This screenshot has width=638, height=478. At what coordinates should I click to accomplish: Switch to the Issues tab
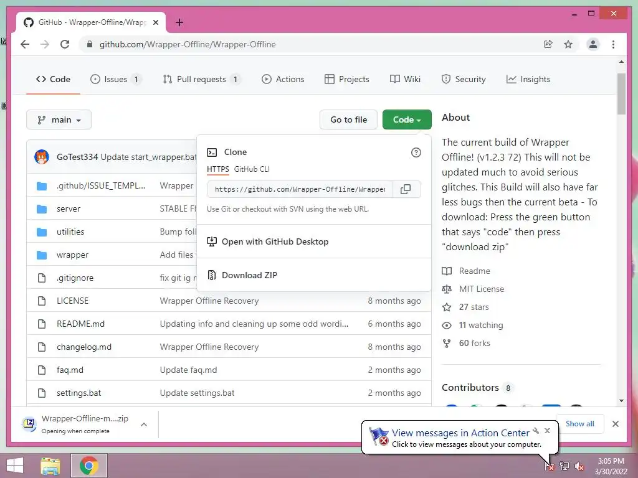[117, 79]
